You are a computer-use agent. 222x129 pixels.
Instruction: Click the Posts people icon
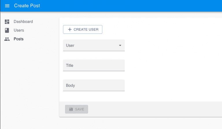[7, 39]
